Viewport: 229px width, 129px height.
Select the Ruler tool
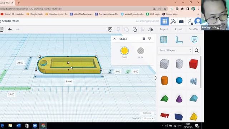click(x=179, y=40)
